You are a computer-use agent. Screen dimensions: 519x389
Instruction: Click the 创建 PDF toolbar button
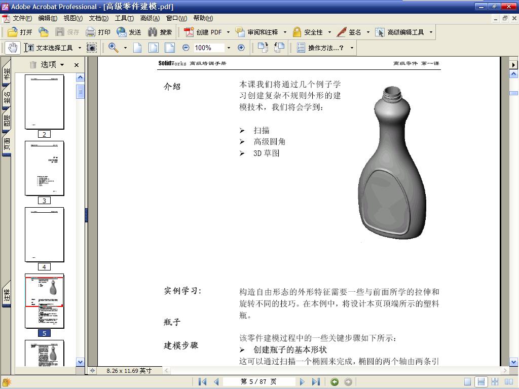[203, 32]
